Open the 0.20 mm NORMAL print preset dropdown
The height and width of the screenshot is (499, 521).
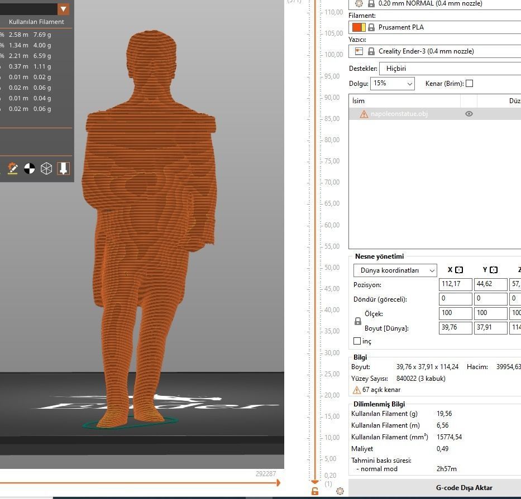[434, 4]
